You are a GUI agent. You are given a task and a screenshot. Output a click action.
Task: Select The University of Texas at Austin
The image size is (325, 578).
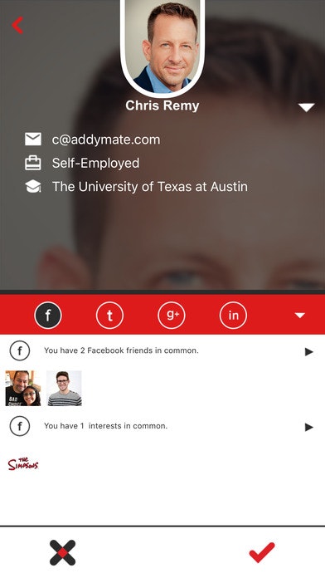(150, 187)
